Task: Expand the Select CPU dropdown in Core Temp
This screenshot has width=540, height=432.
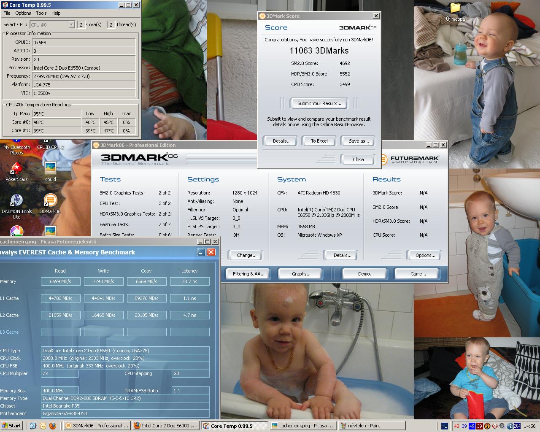Action: tap(71, 25)
